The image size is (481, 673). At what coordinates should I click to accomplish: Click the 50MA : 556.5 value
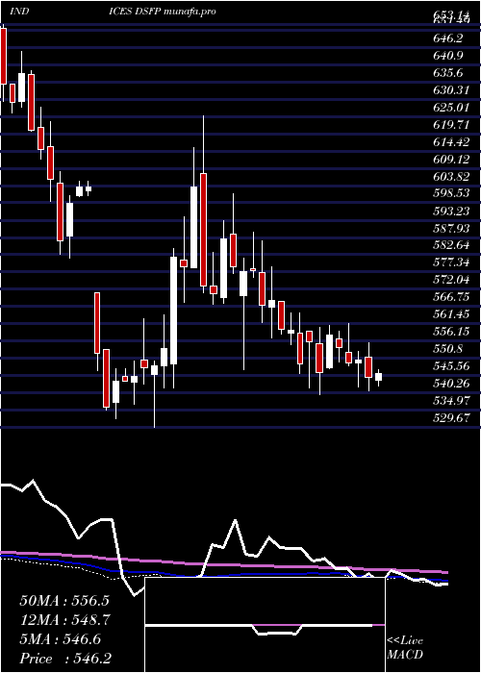coord(64,601)
